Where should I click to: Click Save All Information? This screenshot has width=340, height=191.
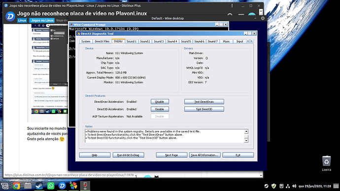pos(204,155)
